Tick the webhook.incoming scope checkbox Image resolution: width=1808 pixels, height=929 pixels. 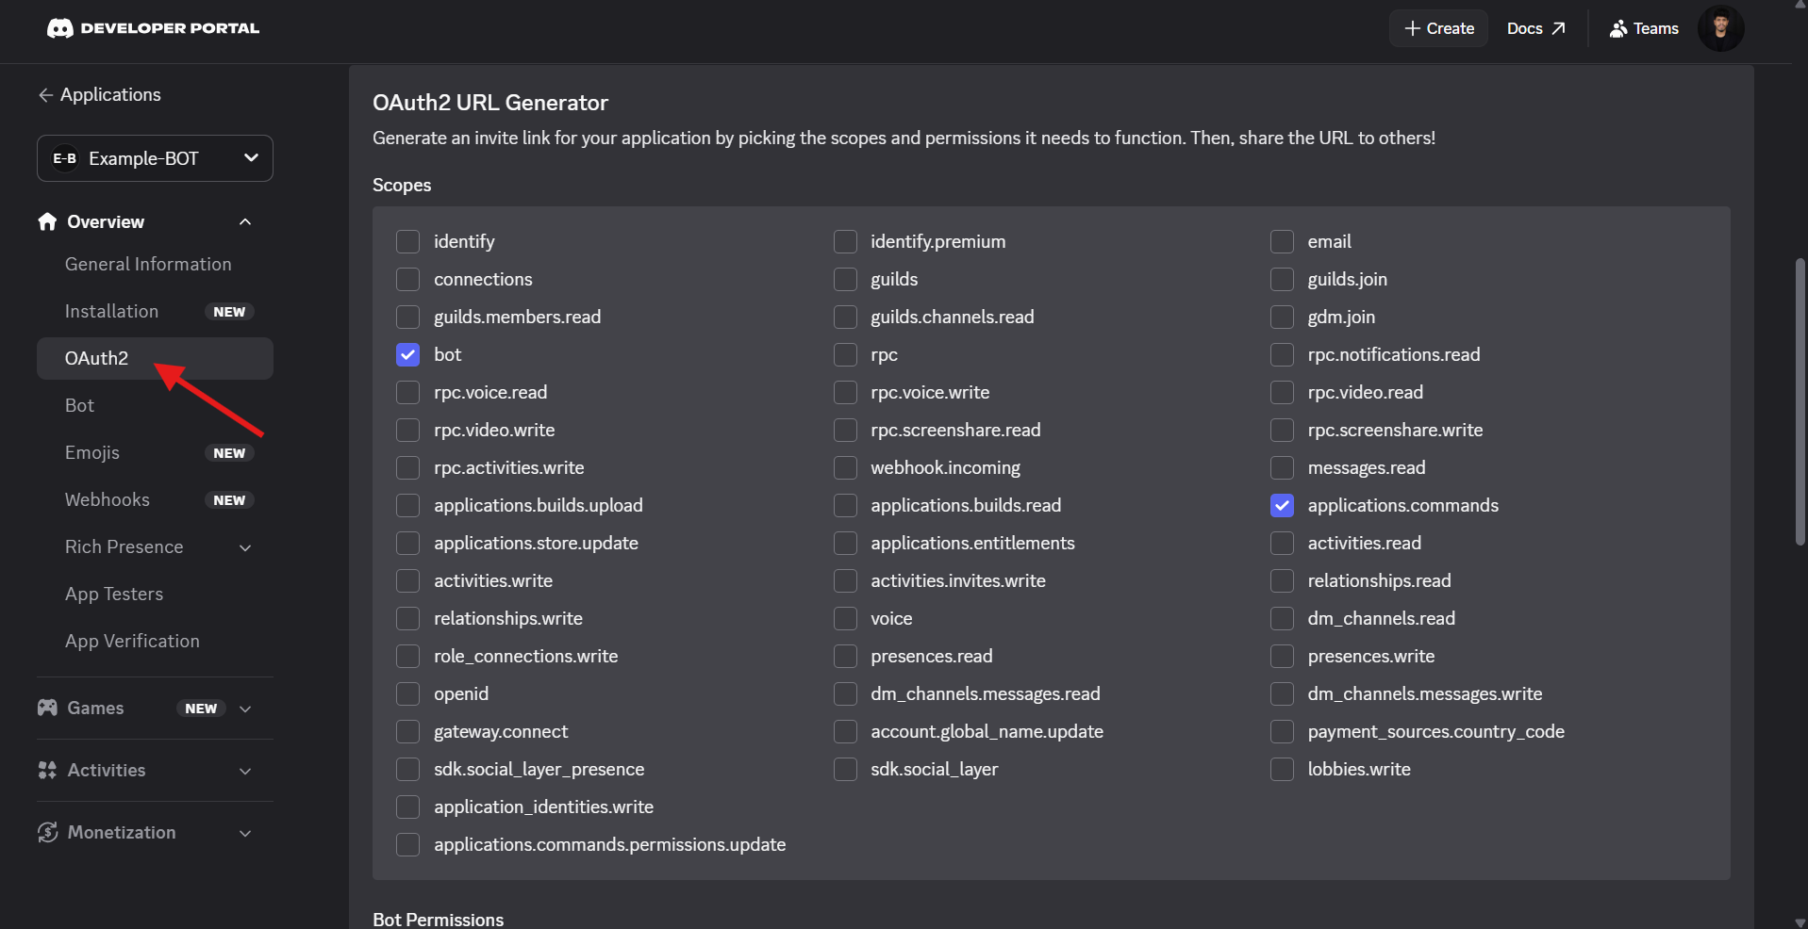pyautogui.click(x=845, y=467)
